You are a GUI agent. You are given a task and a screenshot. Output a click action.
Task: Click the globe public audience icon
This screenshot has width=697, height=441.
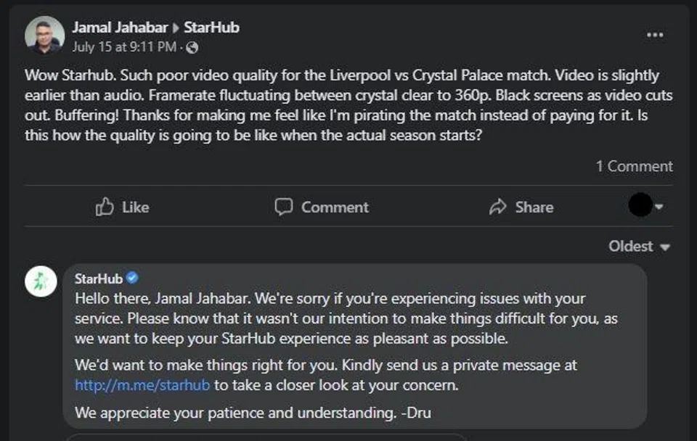[x=192, y=48]
